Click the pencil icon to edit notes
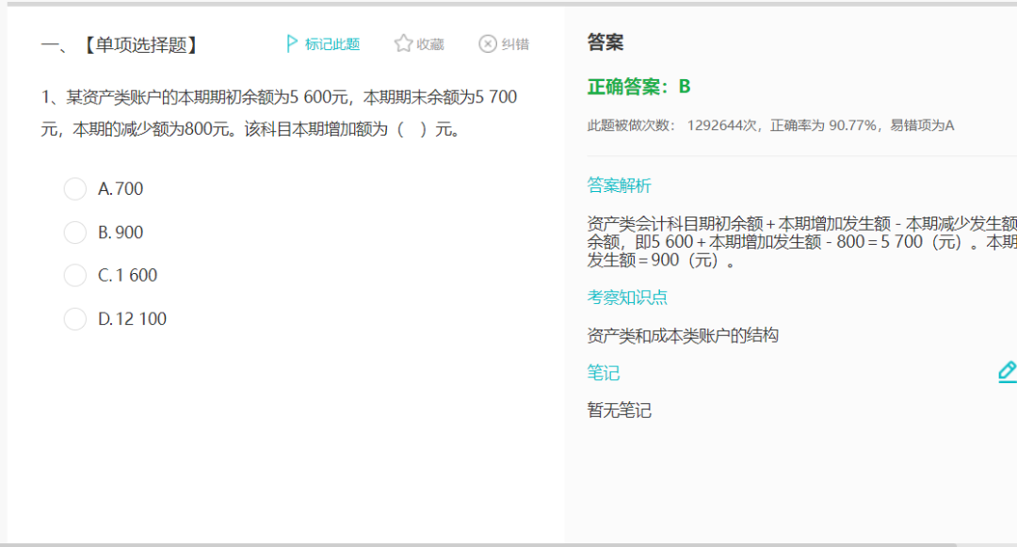This screenshot has width=1017, height=547. [1007, 372]
